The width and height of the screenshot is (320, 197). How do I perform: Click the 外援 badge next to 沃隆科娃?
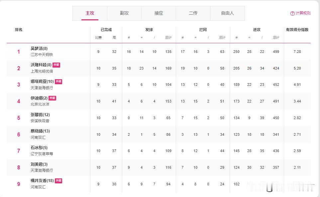[56, 65]
